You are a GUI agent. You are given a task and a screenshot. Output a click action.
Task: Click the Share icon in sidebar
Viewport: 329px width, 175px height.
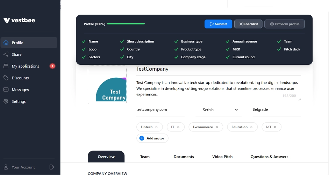[6, 54]
